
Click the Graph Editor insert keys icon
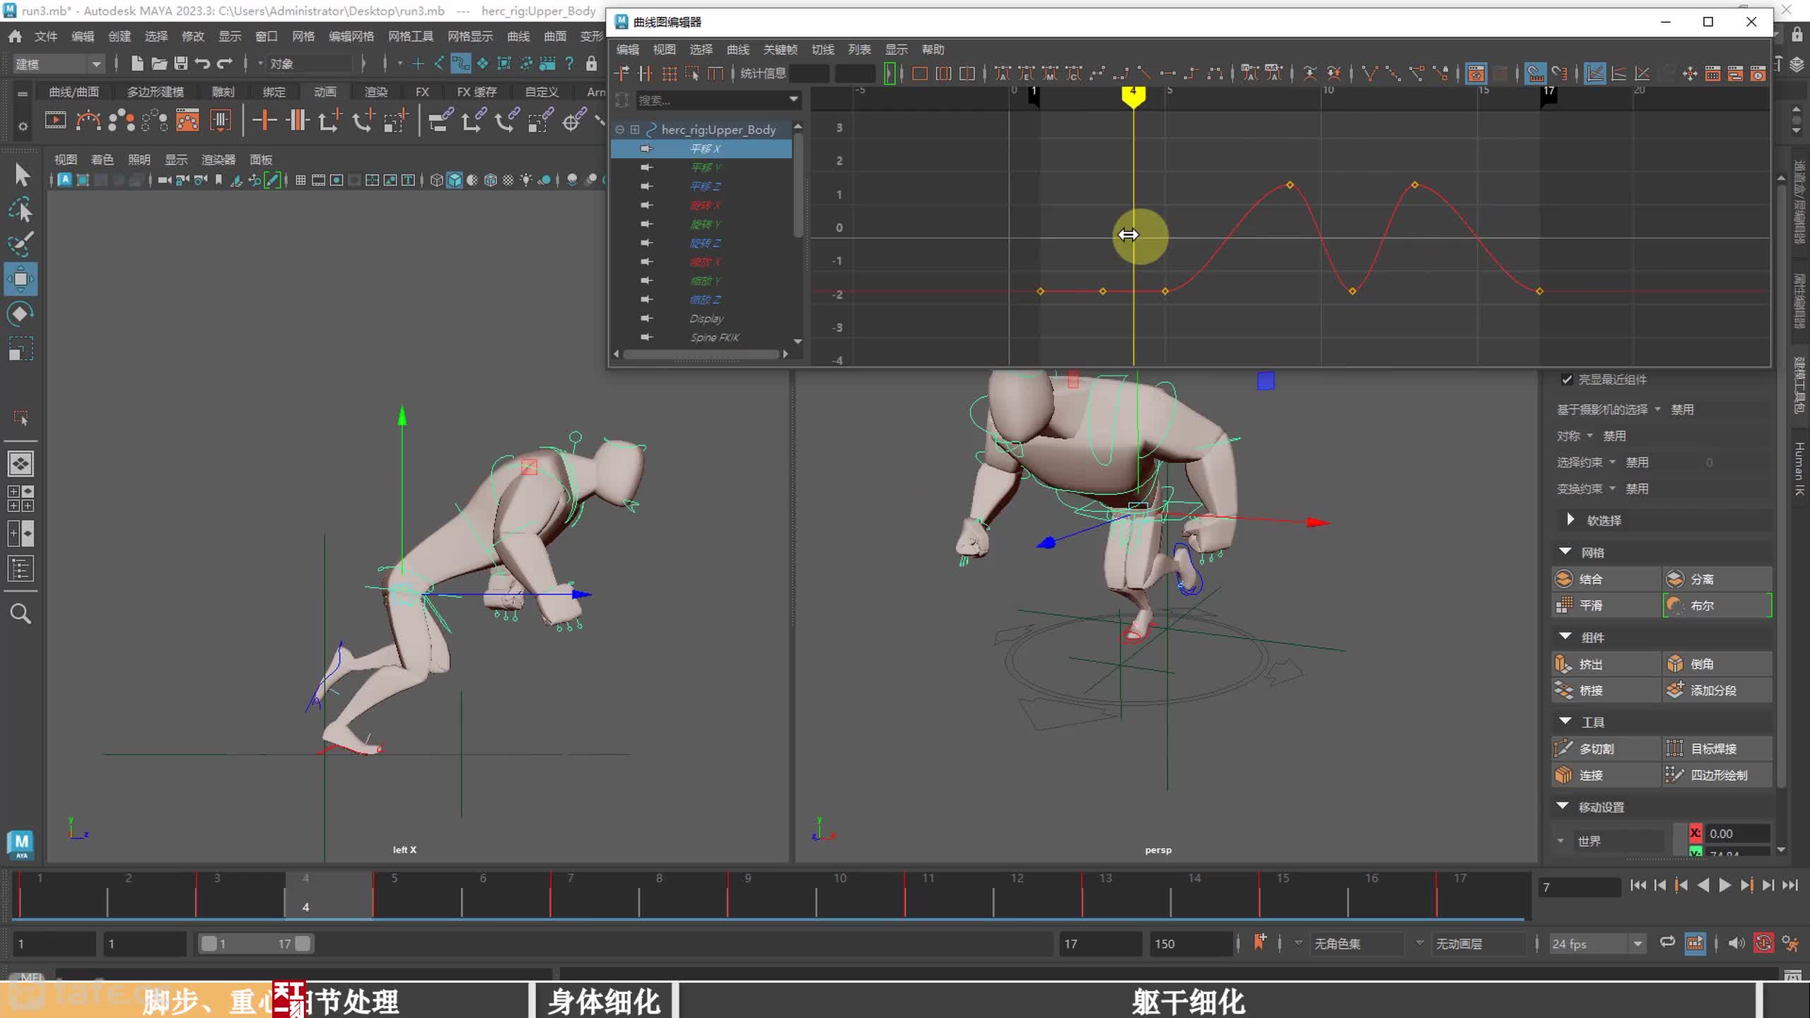[646, 73]
